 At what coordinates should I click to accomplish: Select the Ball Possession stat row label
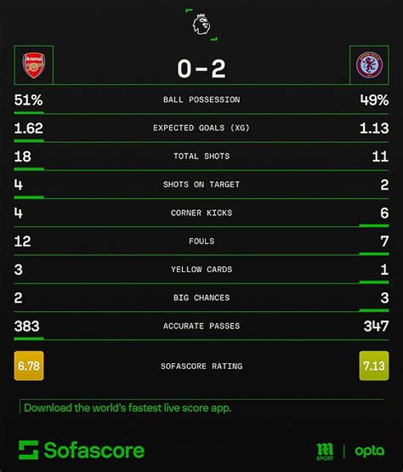coord(201,100)
